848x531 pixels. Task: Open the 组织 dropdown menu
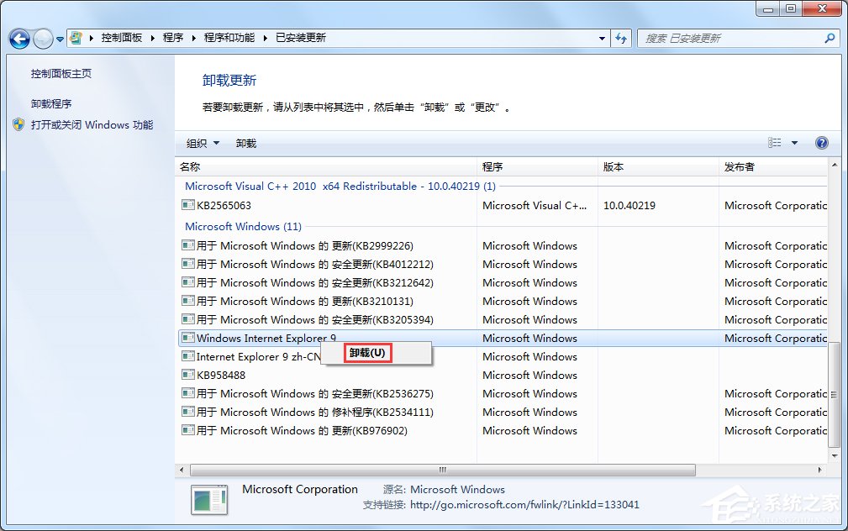click(x=202, y=143)
